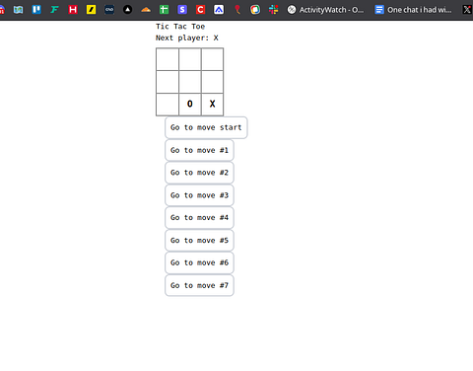This screenshot has width=473, height=371.
Task: Click the bottom-right square containing X
Action: point(212,105)
